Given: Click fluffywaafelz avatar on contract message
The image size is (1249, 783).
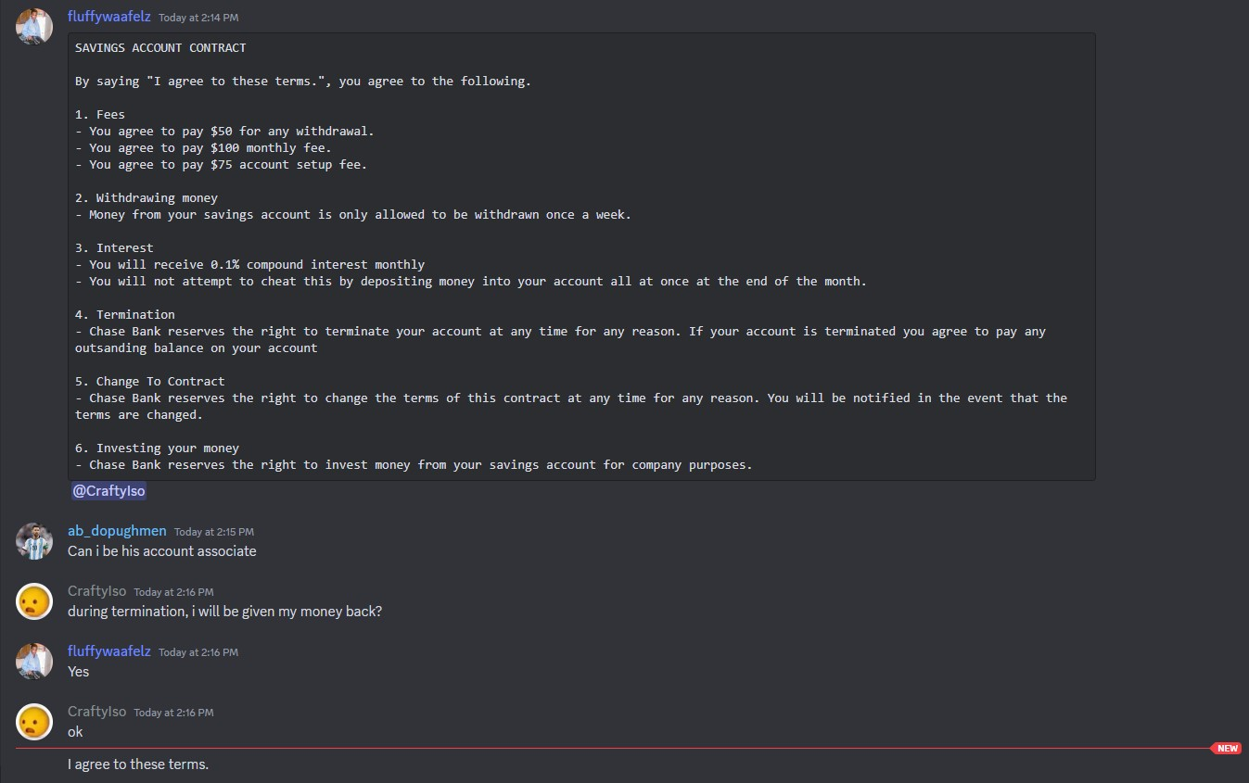Looking at the screenshot, I should click(x=34, y=26).
